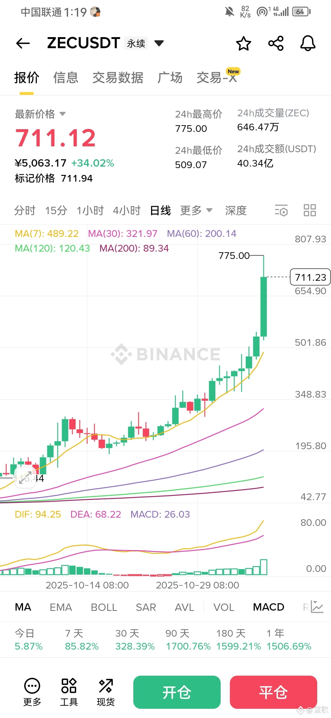Expand chart to fullscreen with the arrows icon

[x=25, y=478]
